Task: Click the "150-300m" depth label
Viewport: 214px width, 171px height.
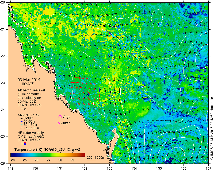Action: [31, 128]
